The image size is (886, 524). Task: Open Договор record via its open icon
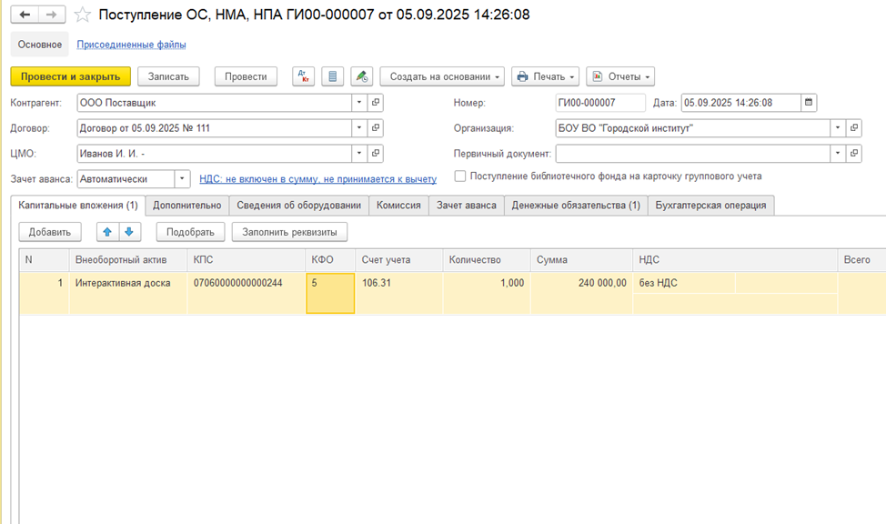coord(376,128)
